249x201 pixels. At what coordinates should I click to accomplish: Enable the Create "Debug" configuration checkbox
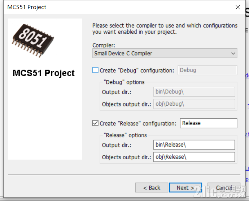click(95, 70)
